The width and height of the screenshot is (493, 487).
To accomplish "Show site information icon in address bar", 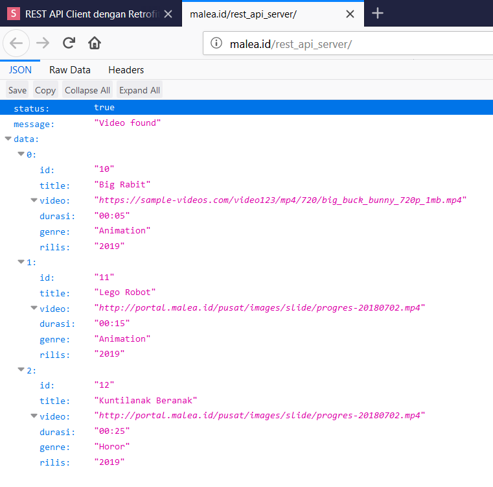I will tap(216, 43).
